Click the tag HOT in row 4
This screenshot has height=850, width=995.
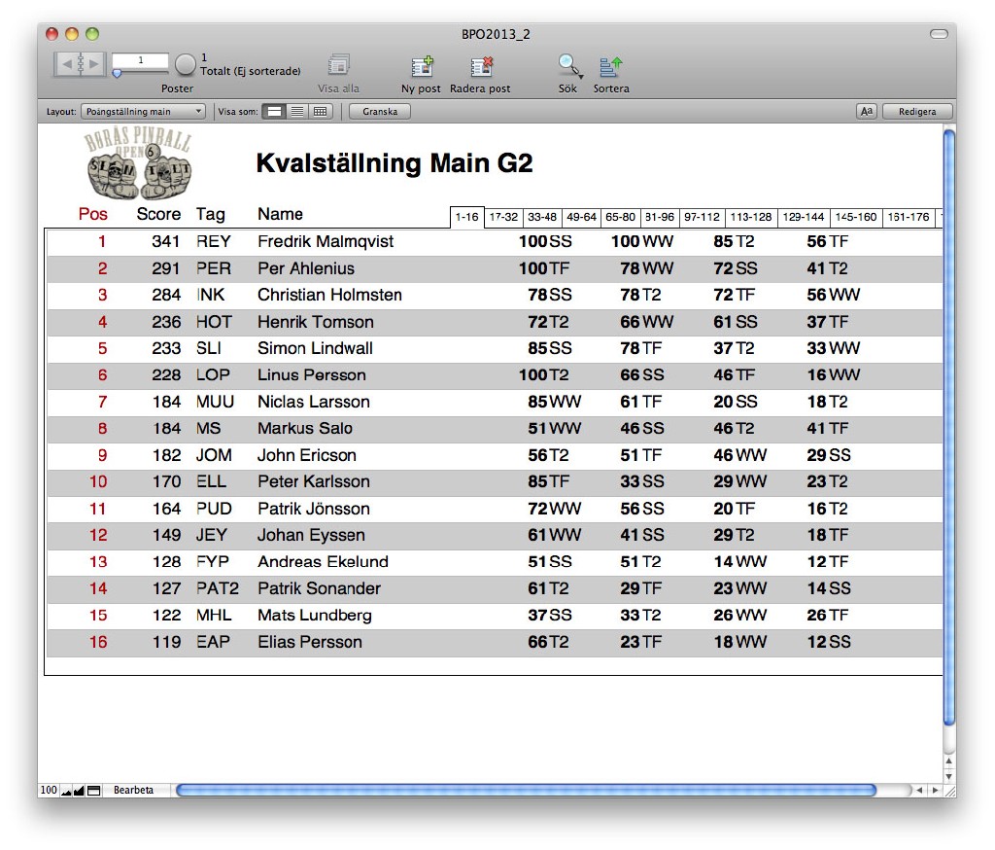214,322
